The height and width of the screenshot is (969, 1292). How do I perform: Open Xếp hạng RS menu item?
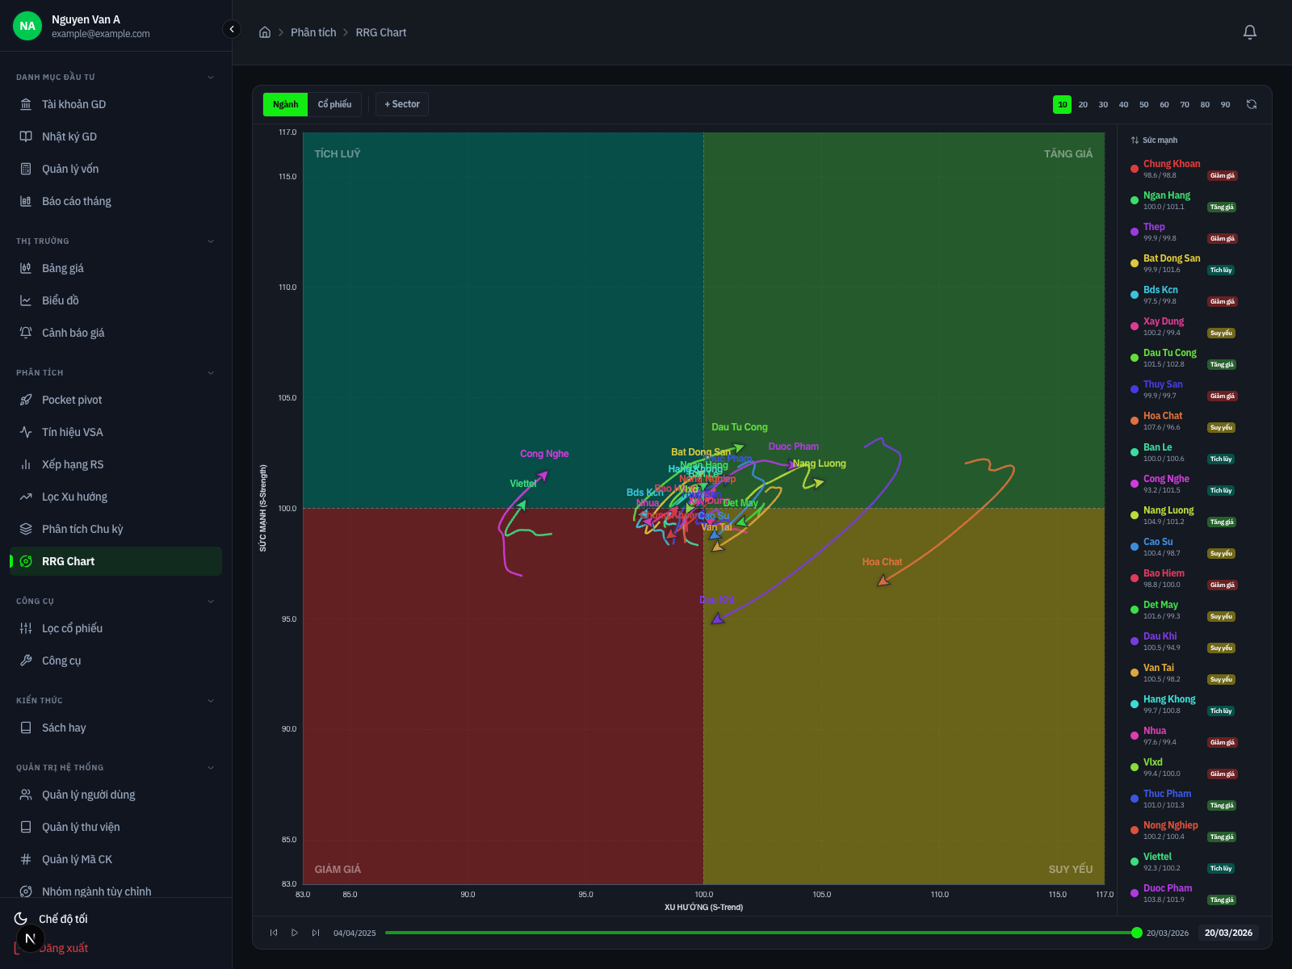73,464
